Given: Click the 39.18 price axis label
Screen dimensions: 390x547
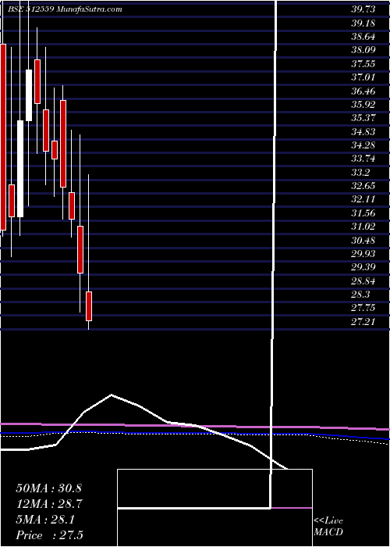Looking at the screenshot, I should 363,23.
